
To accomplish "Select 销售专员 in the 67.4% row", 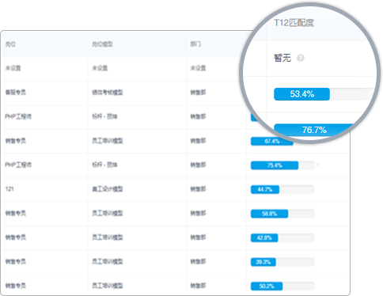I will point(16,141).
